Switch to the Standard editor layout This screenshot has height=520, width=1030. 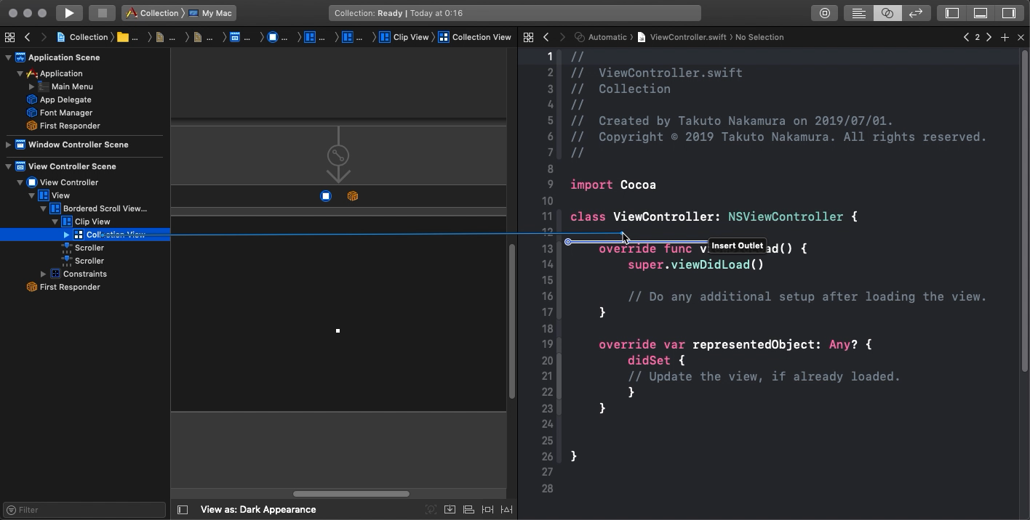click(x=859, y=13)
